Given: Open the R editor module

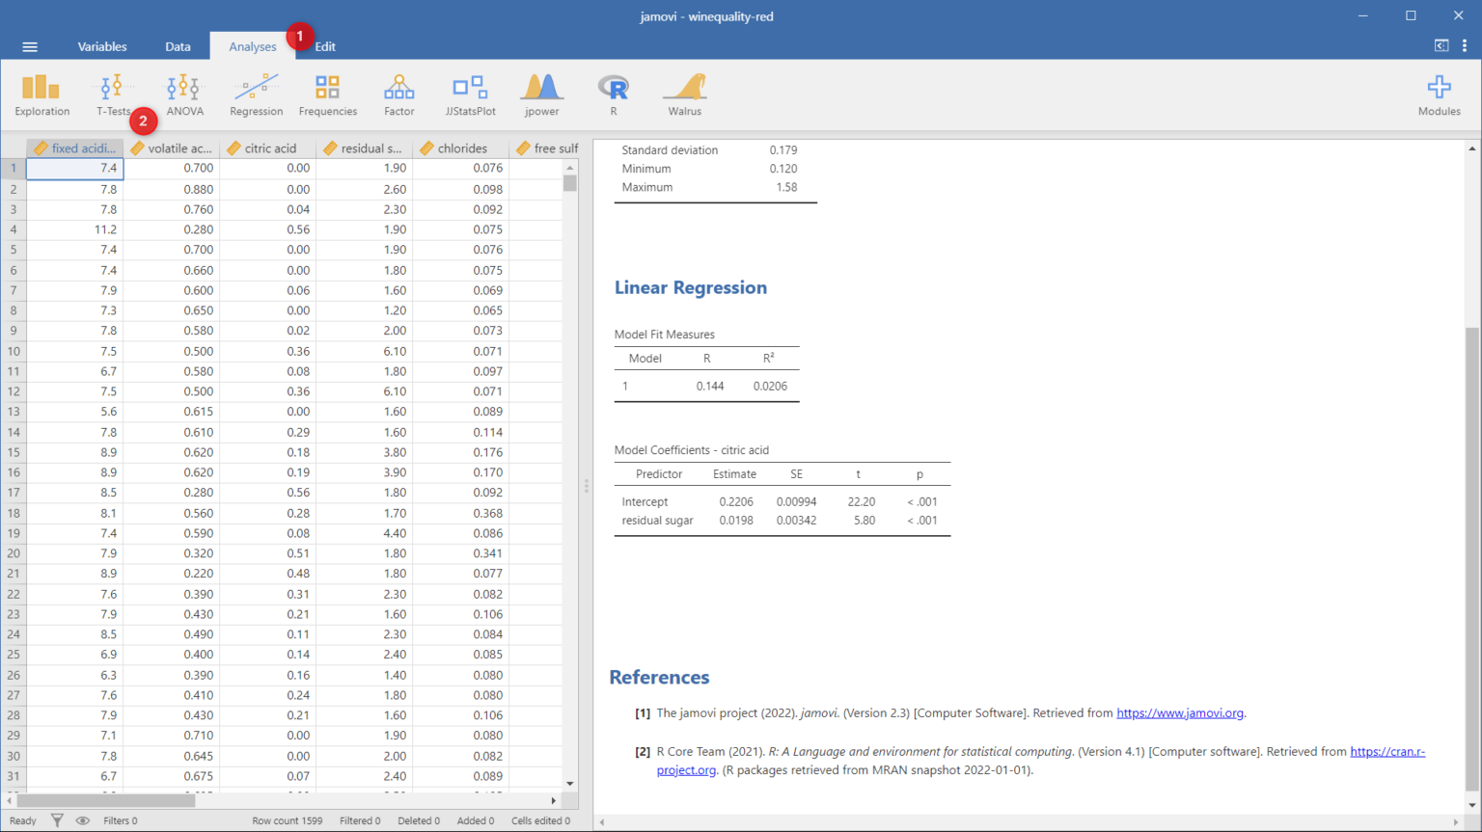Looking at the screenshot, I should (x=613, y=95).
